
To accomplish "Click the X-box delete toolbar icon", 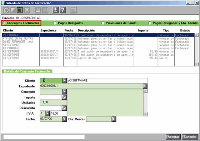I will click(27, 10).
